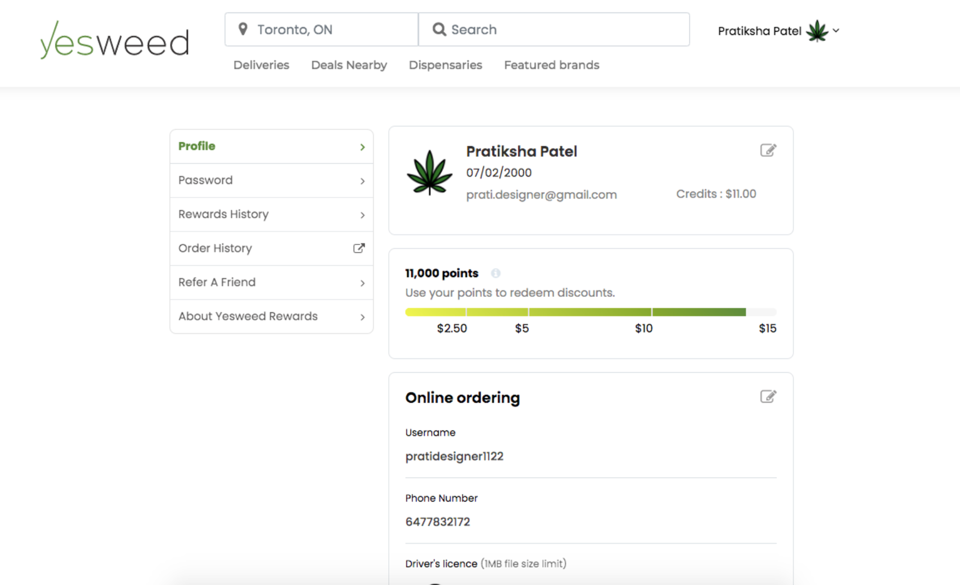Open Featured brands link

point(552,65)
